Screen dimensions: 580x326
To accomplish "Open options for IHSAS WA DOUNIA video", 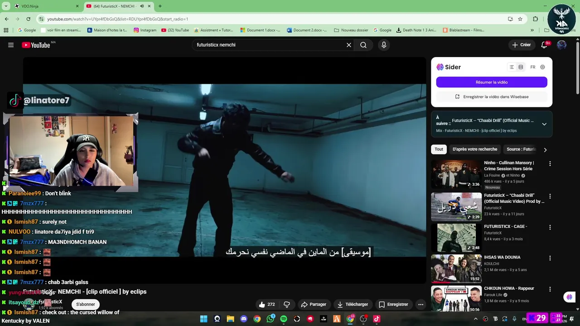I will pyautogui.click(x=550, y=258).
